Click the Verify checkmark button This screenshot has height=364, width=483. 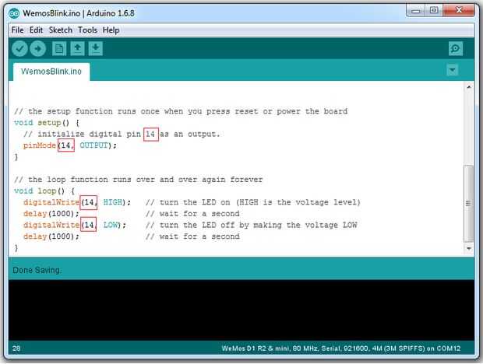19,48
